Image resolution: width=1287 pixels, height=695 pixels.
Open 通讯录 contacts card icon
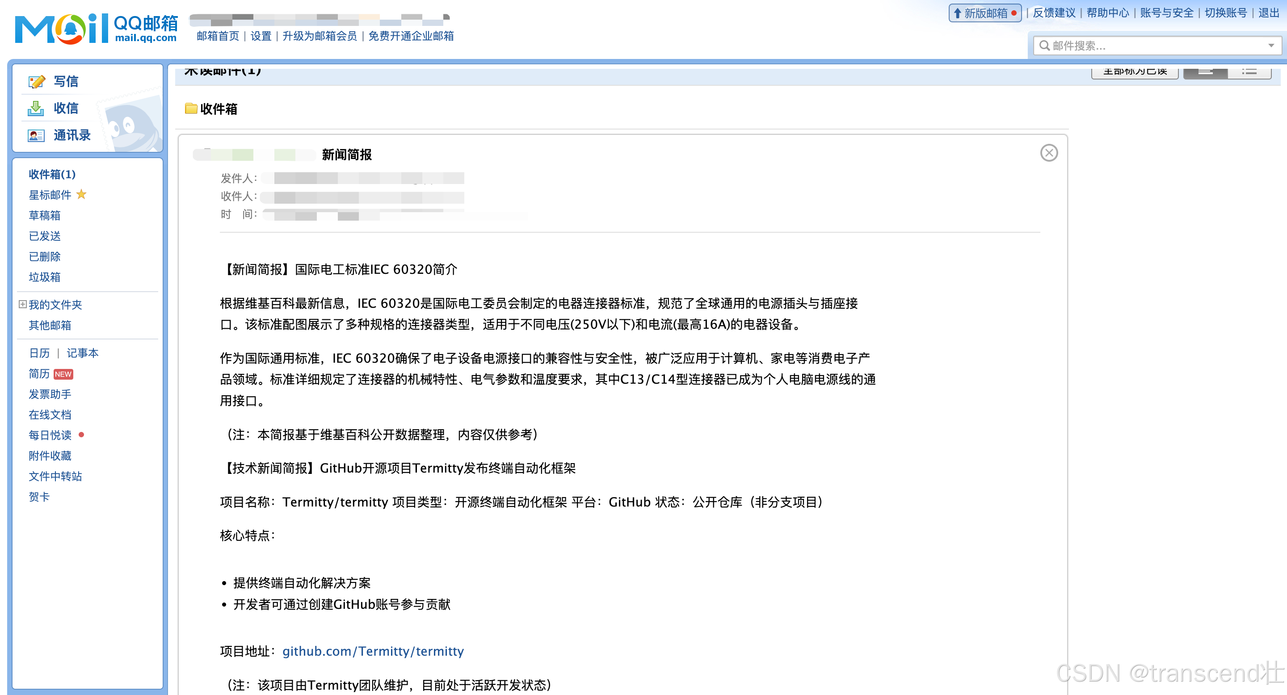tap(36, 135)
